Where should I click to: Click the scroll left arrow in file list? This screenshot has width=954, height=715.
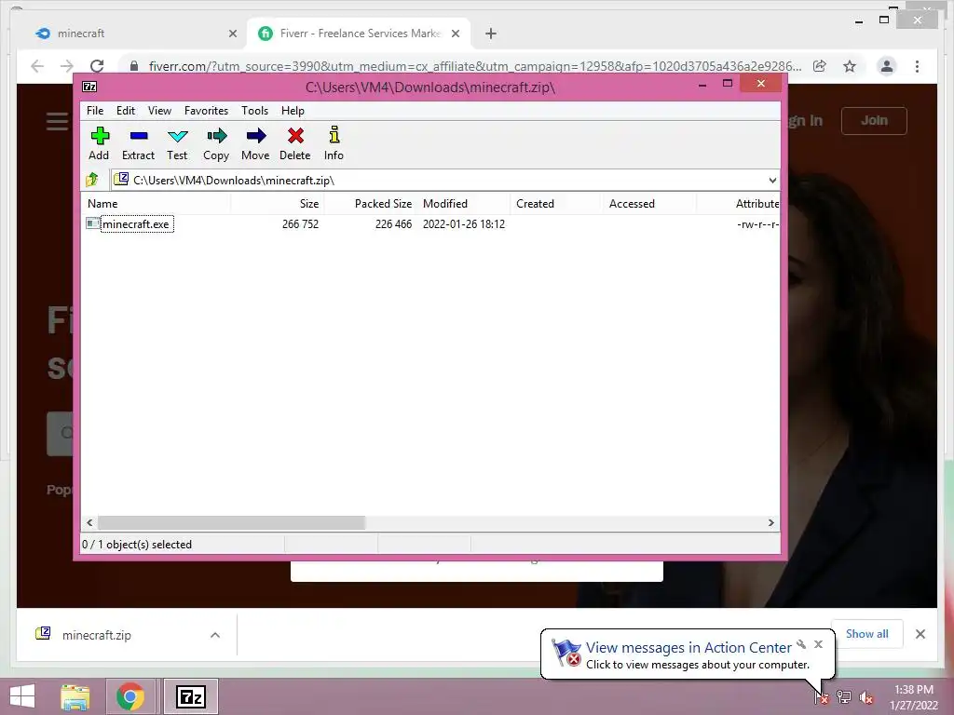tap(90, 523)
